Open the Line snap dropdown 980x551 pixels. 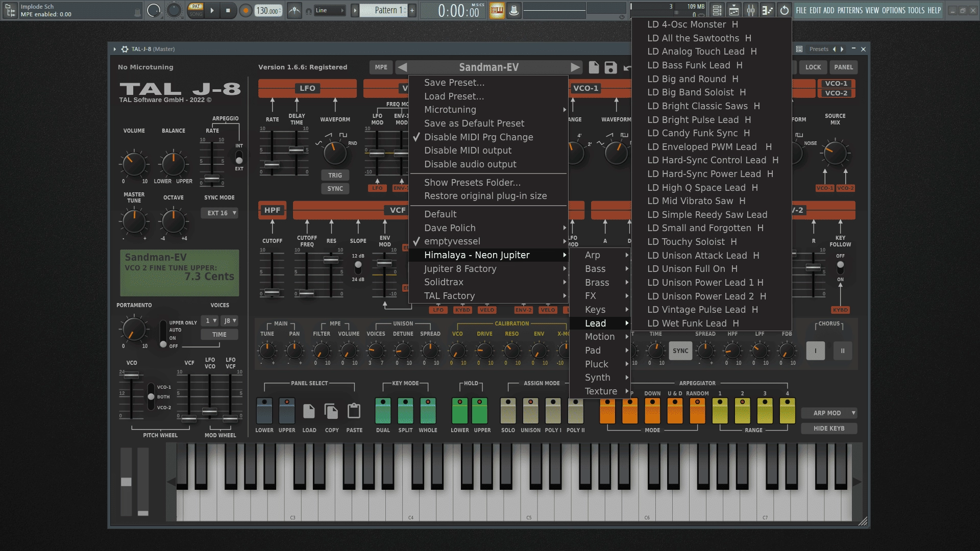329,10
